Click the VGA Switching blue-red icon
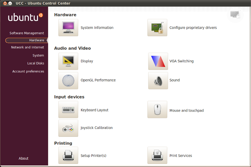The image size is (251, 167). (x=158, y=61)
